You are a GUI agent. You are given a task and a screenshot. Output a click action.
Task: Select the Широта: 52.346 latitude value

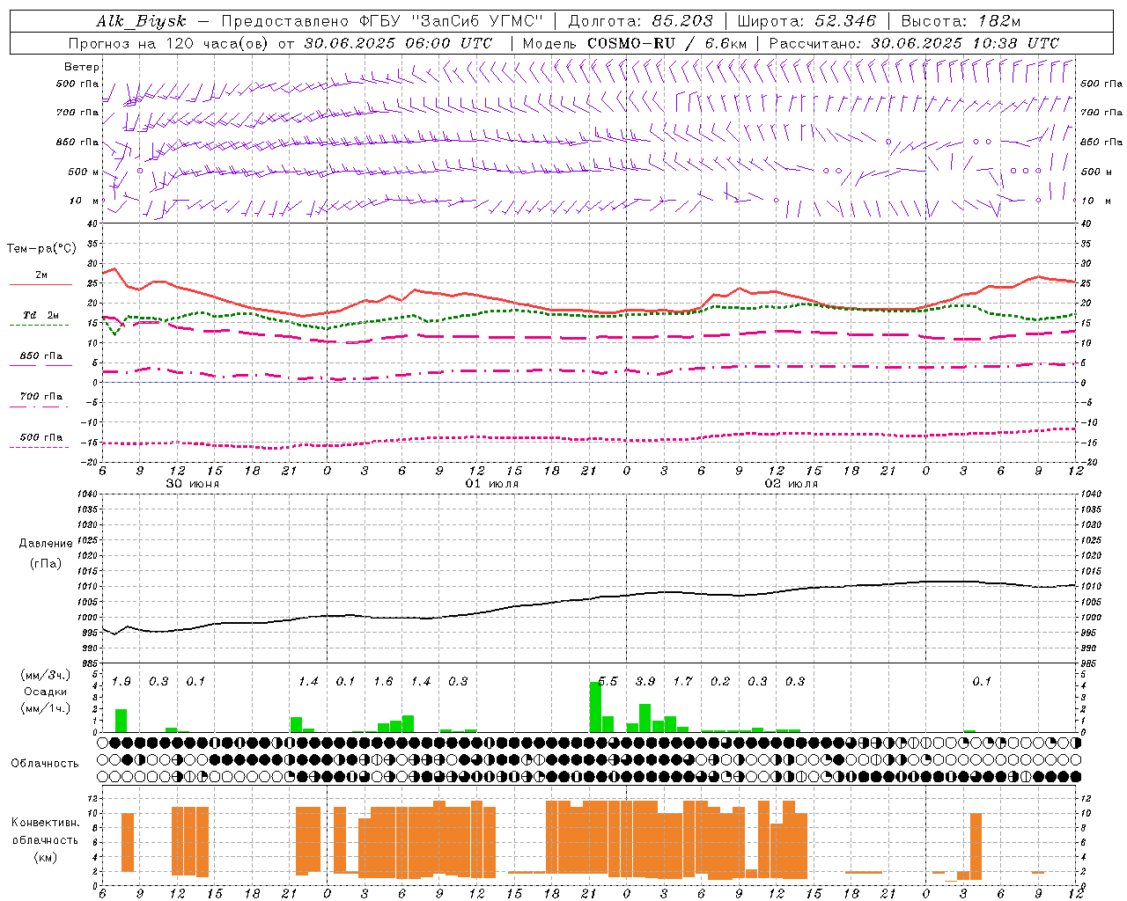click(x=807, y=22)
